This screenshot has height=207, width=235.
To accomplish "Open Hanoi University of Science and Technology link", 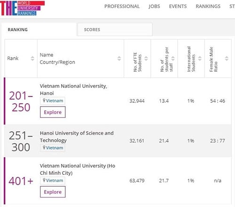I will click(77, 137).
